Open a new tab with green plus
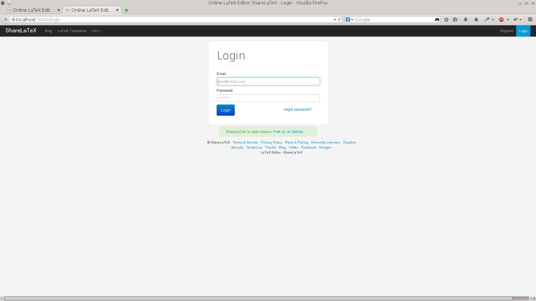This screenshot has height=301, width=536. click(126, 10)
